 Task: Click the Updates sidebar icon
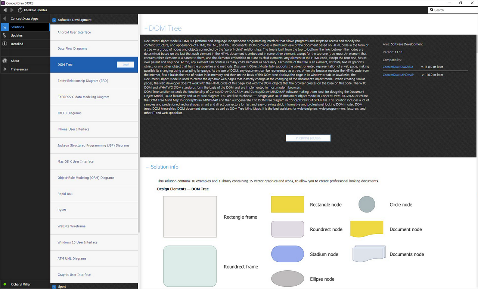4,35
